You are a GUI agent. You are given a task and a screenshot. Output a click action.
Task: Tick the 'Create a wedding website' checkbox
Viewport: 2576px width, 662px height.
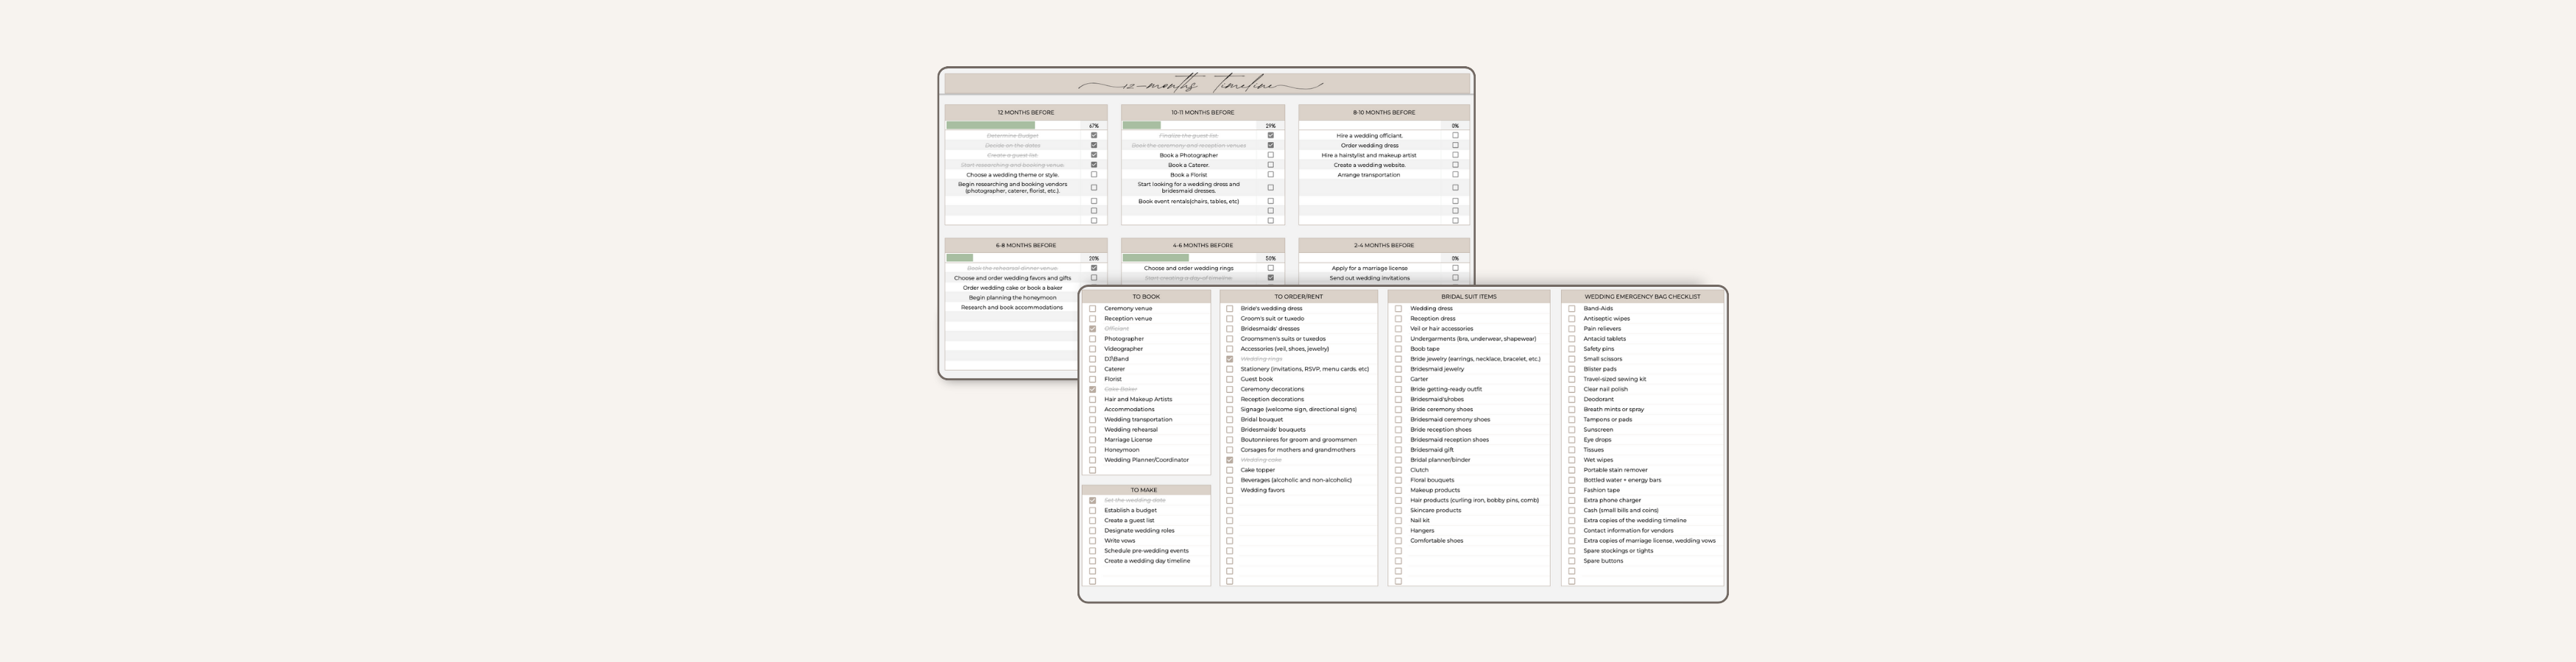(1455, 165)
